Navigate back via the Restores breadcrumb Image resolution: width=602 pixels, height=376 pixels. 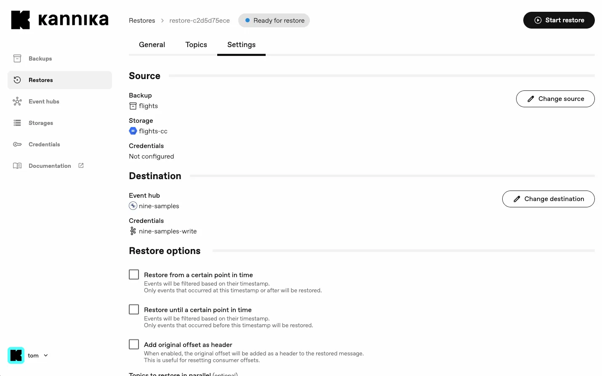142,20
